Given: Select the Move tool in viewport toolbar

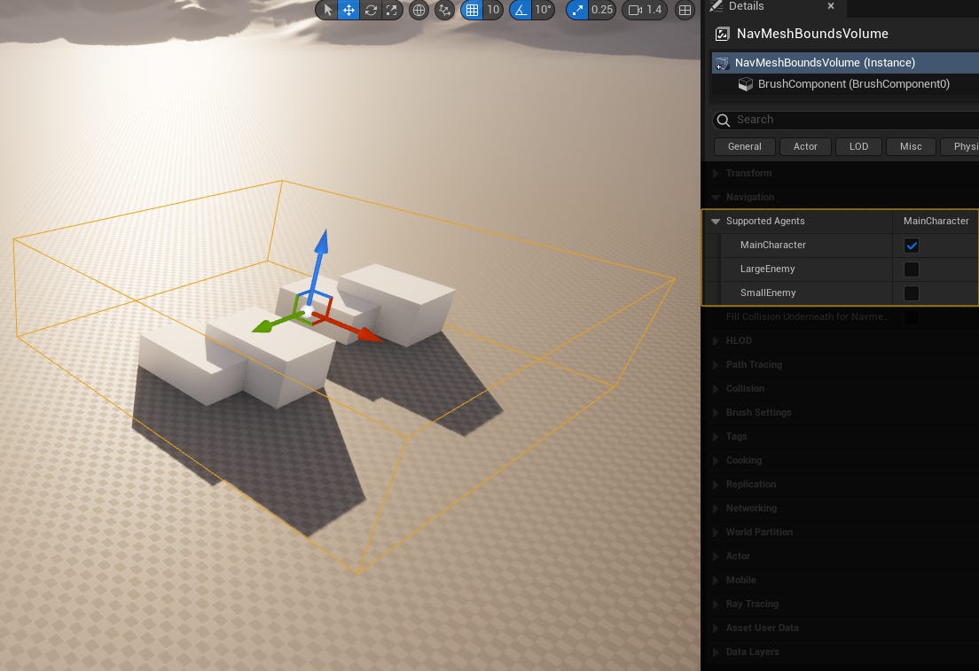Looking at the screenshot, I should [x=349, y=10].
